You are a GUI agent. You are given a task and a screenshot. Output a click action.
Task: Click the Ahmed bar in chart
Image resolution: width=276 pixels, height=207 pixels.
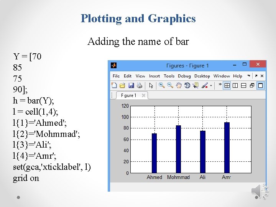click(x=154, y=153)
